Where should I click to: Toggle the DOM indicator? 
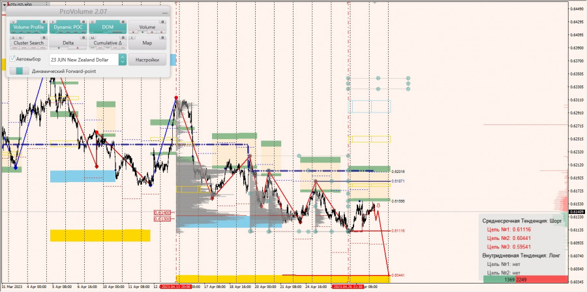click(x=108, y=27)
